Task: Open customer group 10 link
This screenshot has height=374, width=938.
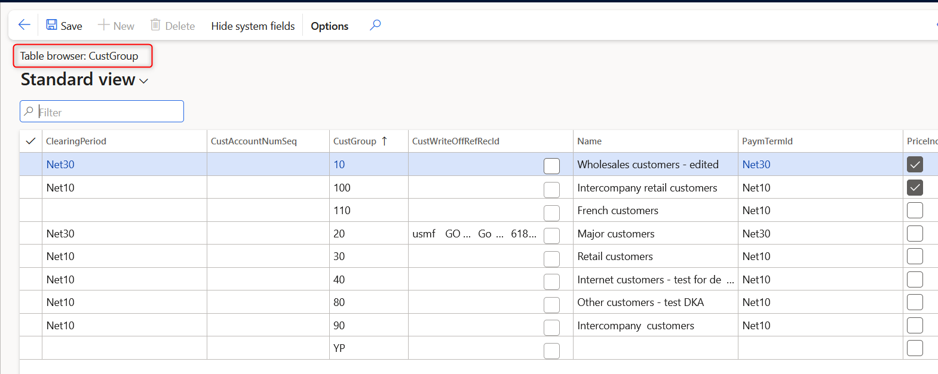Action: [339, 165]
